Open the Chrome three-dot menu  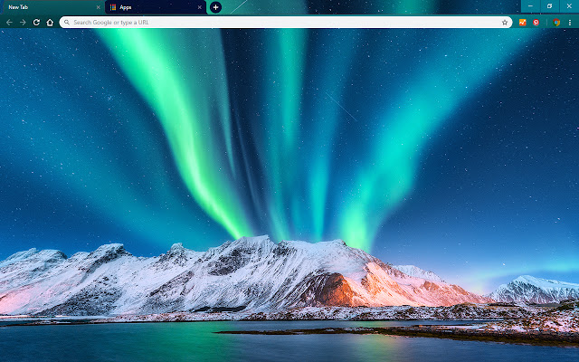[x=571, y=22]
